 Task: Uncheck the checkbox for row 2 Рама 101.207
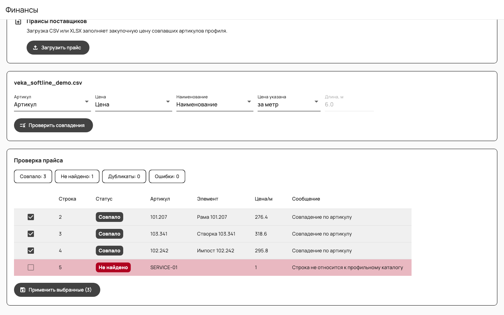31,217
